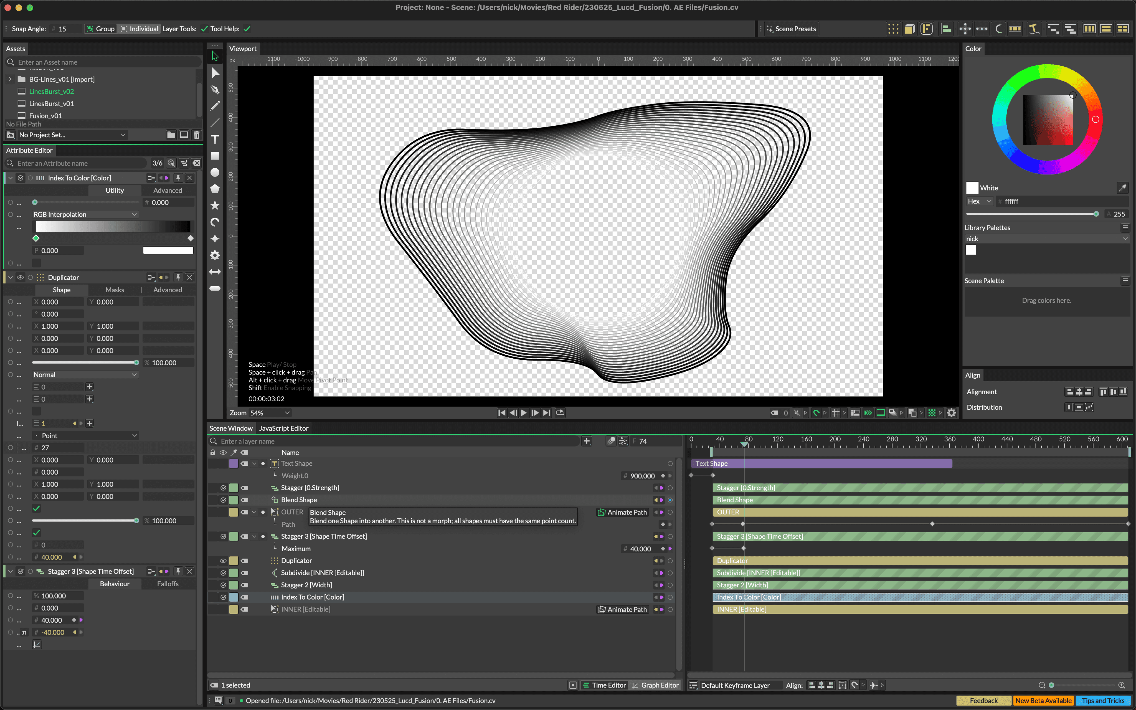Screen dimensions: 1136x710
Task: Toggle visibility of Duplicator layer
Action: [x=223, y=561]
